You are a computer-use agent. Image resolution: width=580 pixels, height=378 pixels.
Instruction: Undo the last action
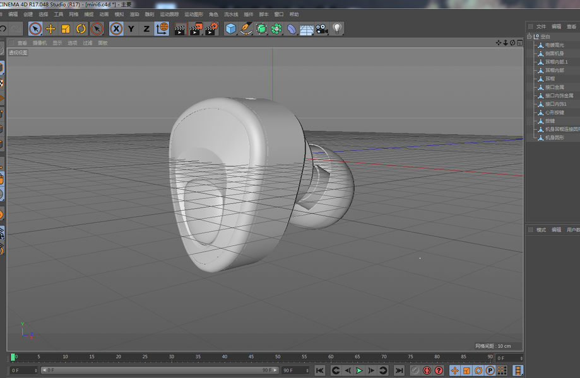(x=3, y=29)
